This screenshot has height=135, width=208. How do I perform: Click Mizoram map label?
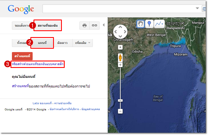click(x=181, y=54)
